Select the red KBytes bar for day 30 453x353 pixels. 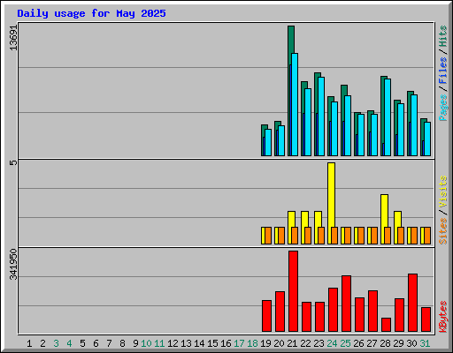click(x=412, y=303)
